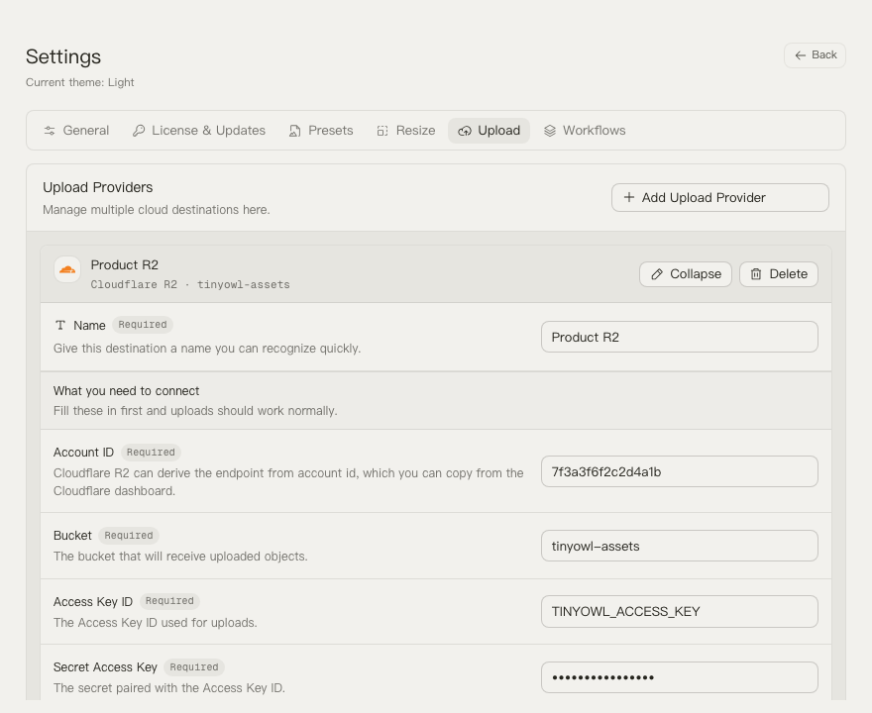
Task: Click the Back button
Action: [815, 55]
